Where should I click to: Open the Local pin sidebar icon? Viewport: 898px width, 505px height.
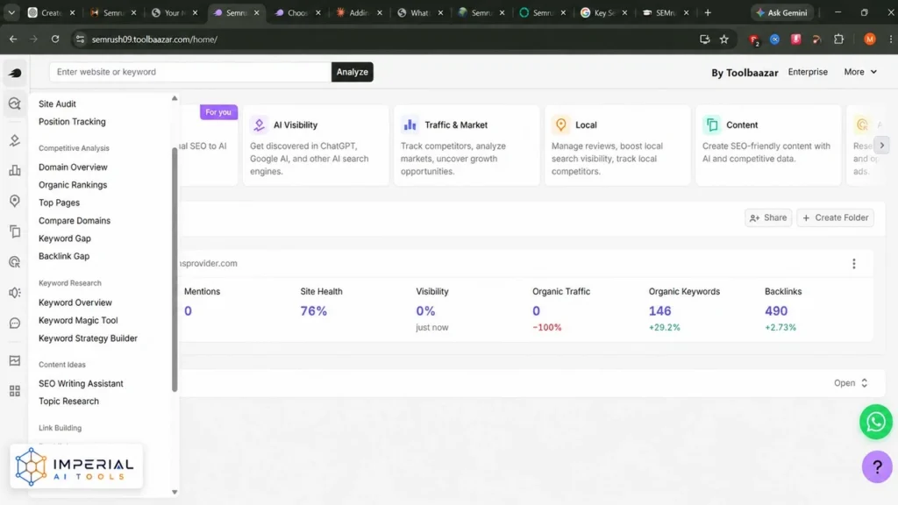coord(15,201)
